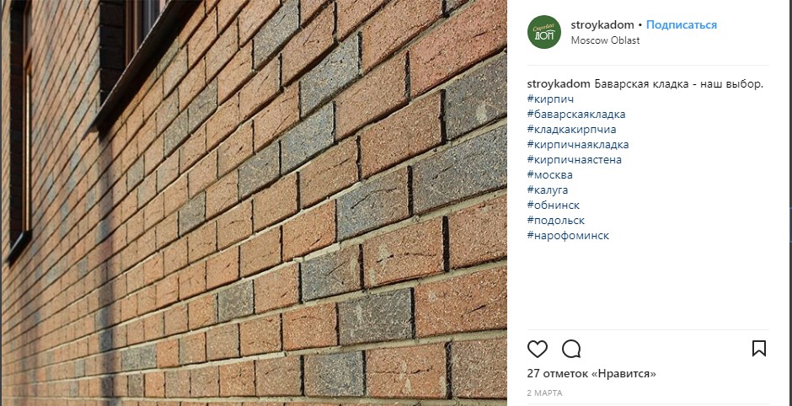Open comments via the speech bubble icon

point(571,349)
